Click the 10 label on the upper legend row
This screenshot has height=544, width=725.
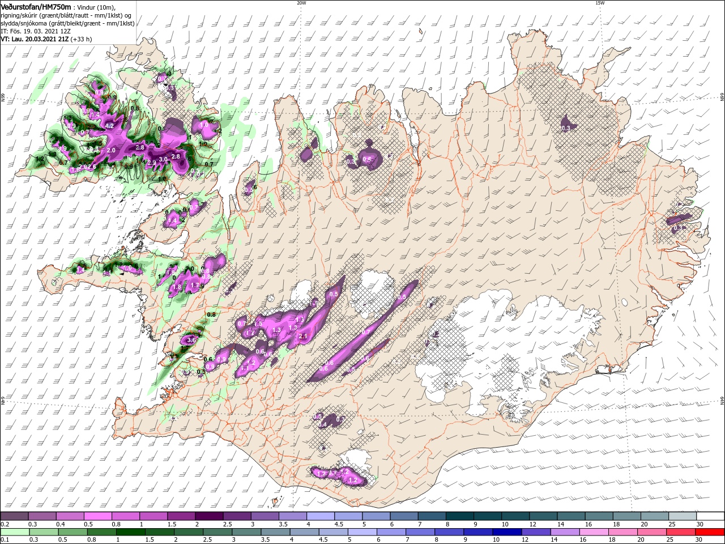(504, 525)
